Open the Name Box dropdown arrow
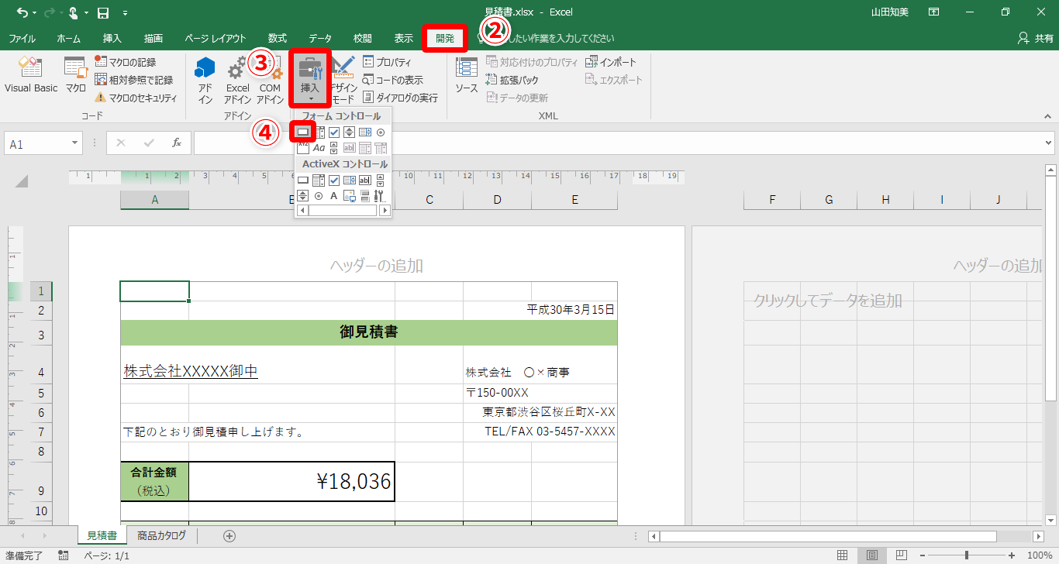 (75, 143)
